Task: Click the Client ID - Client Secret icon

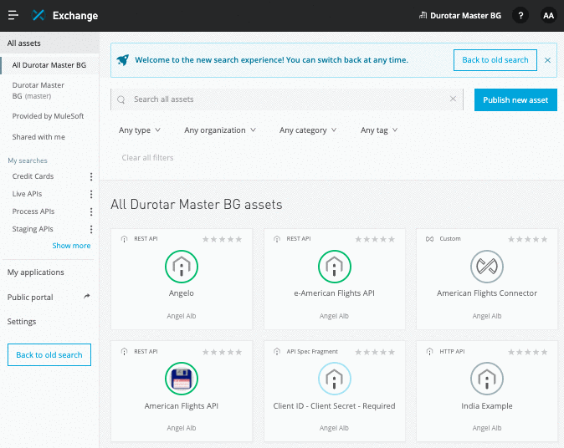Action: (x=334, y=379)
